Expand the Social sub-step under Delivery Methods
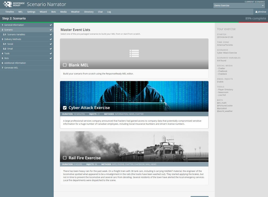This screenshot has width=268, height=197. tap(10, 44)
